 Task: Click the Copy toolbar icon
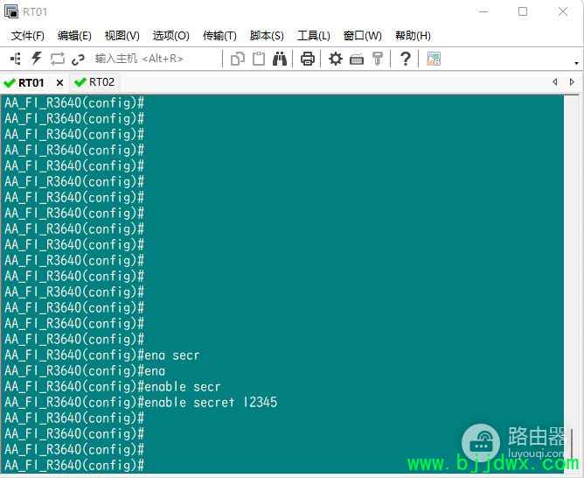pyautogui.click(x=238, y=59)
